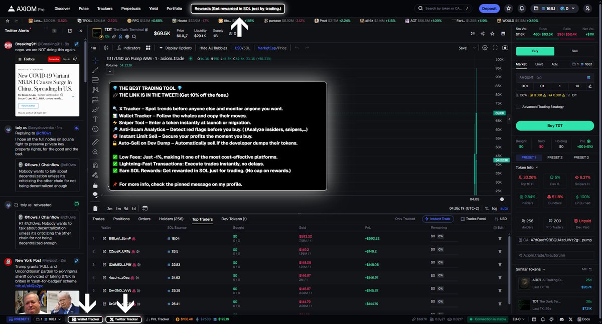Remove drawings with the trash icon
602x324 pixels.
95,208
